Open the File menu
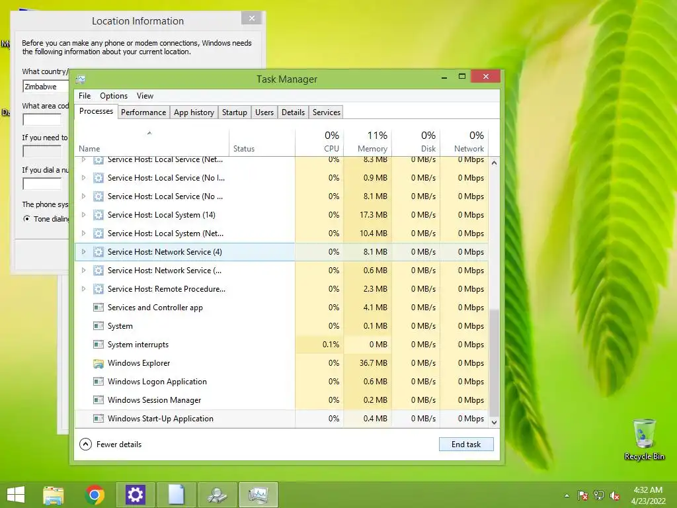The height and width of the screenshot is (508, 677). [x=85, y=96]
